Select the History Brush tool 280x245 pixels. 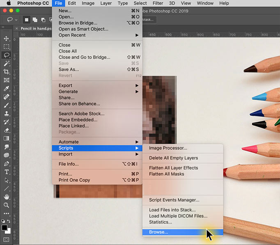coord(7,122)
